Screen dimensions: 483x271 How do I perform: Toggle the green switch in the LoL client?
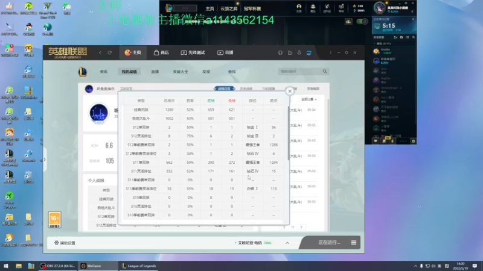tap(362, 22)
